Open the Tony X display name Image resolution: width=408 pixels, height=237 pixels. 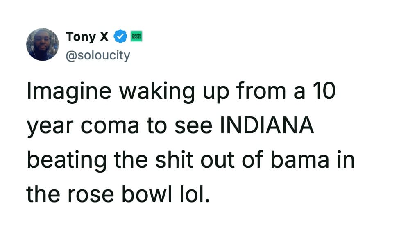pyautogui.click(x=87, y=37)
